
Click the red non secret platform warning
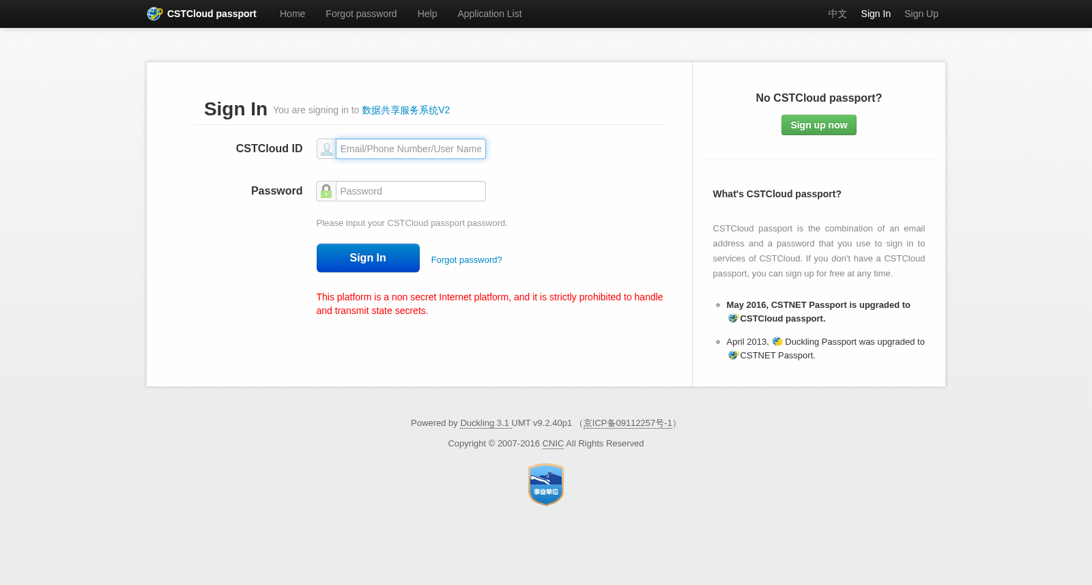click(490, 304)
